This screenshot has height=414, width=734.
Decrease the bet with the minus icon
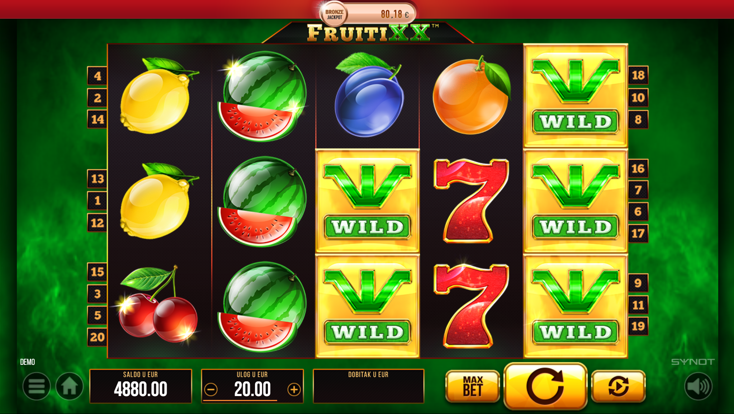[211, 389]
